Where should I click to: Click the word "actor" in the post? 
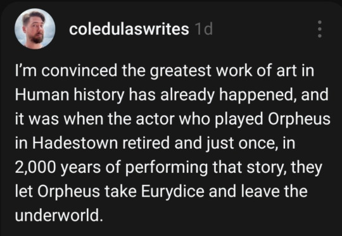pyautogui.click(x=155, y=120)
